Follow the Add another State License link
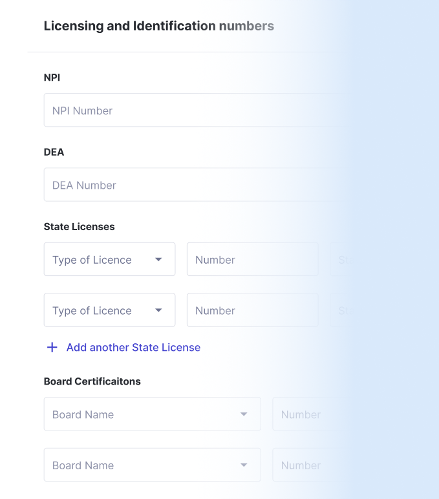The image size is (439, 499). 133,347
